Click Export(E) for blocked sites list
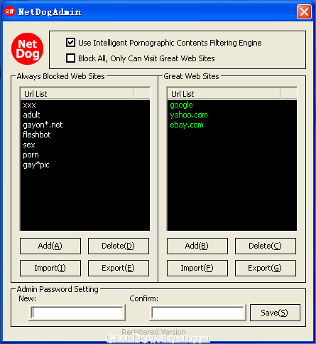 click(119, 268)
